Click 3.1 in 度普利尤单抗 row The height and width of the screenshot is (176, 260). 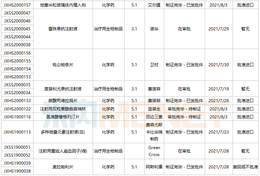(134, 89)
